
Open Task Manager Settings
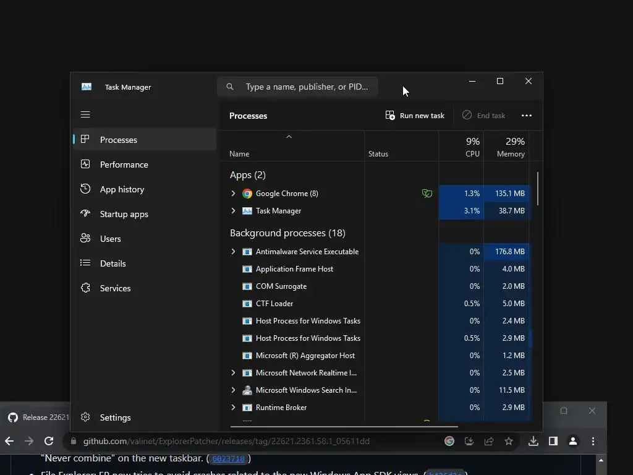(145, 417)
